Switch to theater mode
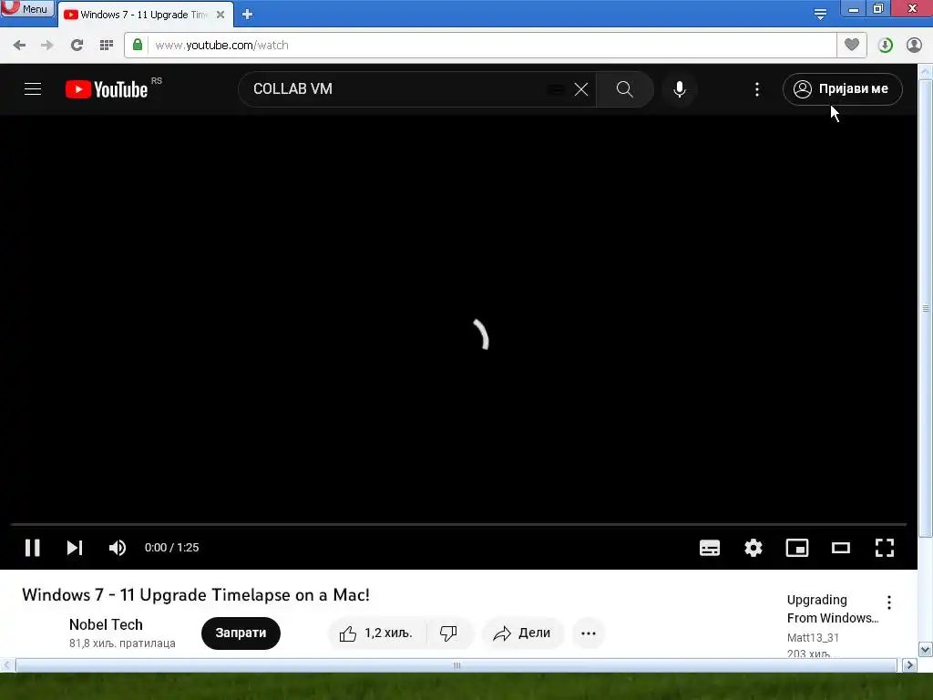 click(841, 548)
